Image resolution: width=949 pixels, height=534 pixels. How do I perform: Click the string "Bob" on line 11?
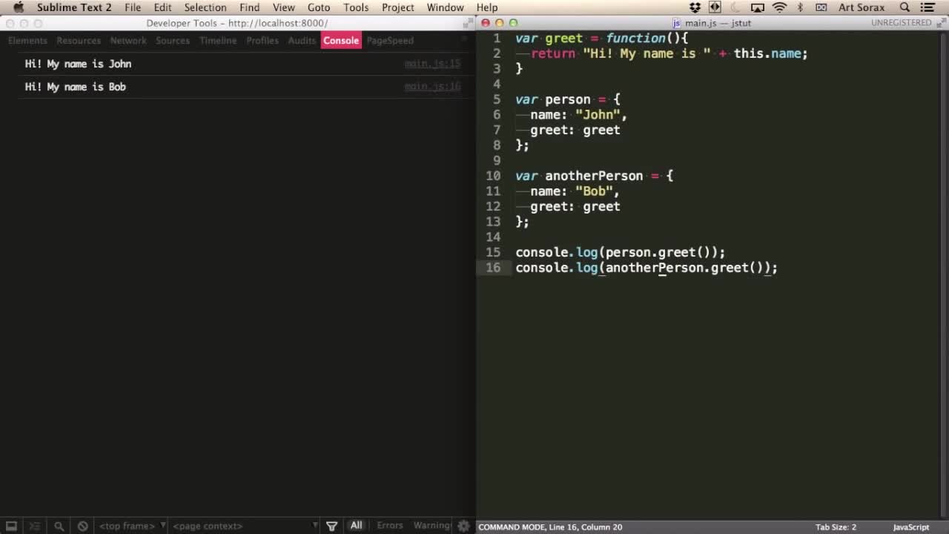594,191
